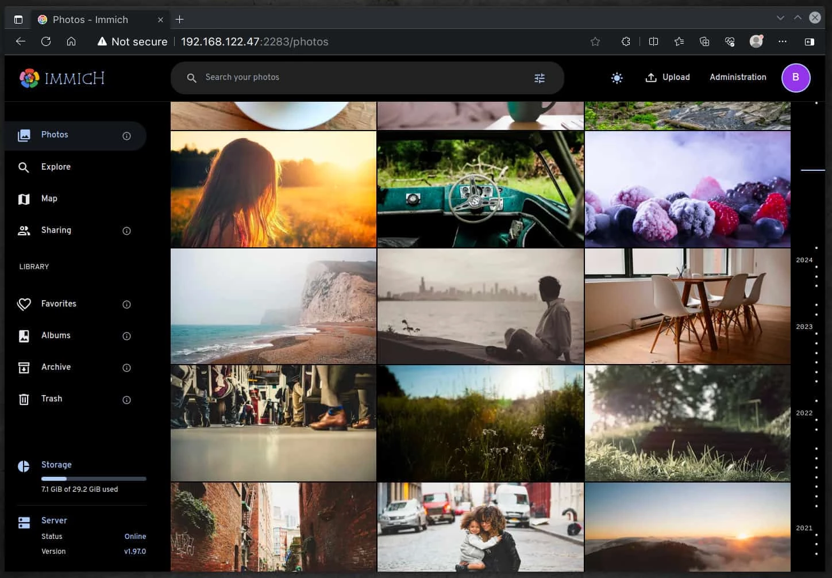Open the dark grass meadow photo
832x578 pixels.
[x=480, y=423]
